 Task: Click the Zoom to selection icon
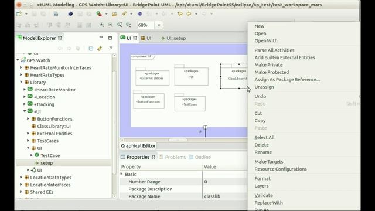(128, 25)
